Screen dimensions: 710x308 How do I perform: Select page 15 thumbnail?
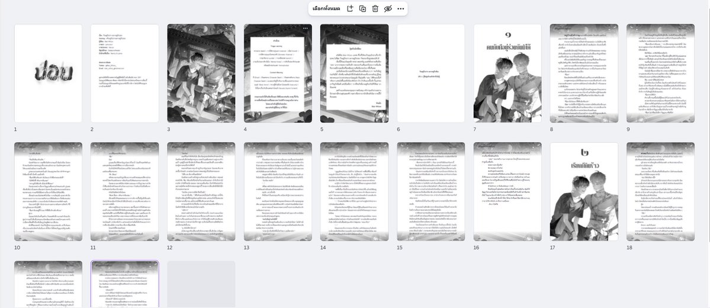431,191
